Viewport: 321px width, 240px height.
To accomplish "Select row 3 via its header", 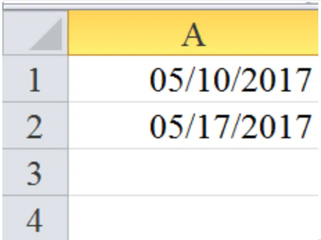I will [35, 172].
